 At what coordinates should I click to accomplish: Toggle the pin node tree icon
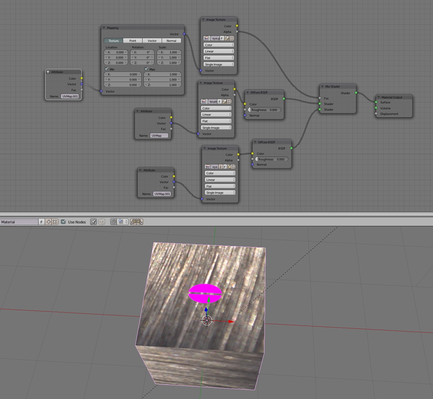tap(94, 222)
